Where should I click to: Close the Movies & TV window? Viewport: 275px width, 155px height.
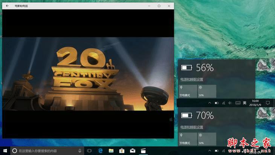[x=169, y=6]
